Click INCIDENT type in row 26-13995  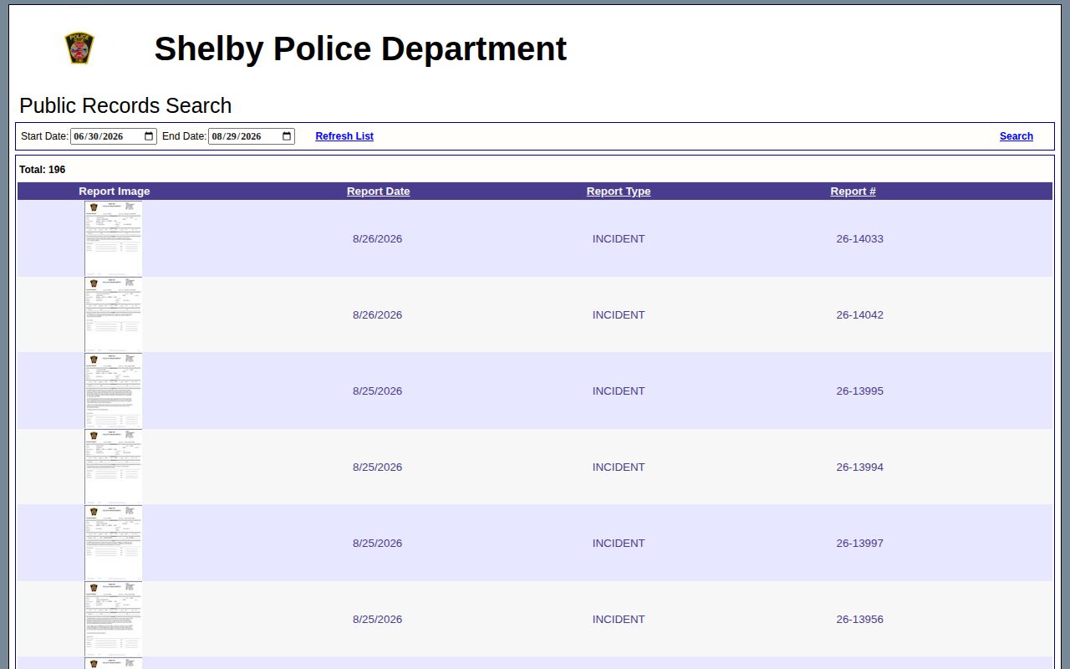click(619, 391)
